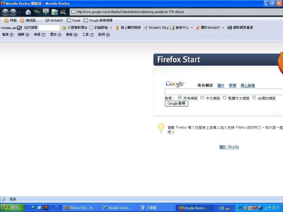Click the Google favicon in the address bar

click(x=73, y=12)
